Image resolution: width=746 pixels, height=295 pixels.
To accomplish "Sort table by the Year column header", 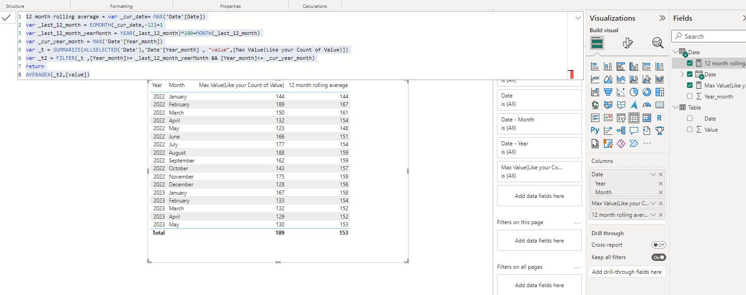I will pyautogui.click(x=157, y=85).
